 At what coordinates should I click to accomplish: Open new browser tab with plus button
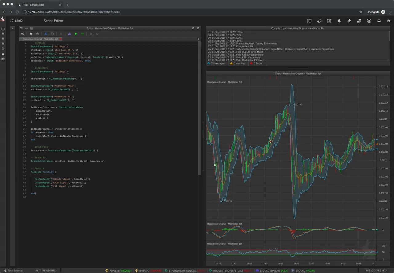(x=68, y=5)
